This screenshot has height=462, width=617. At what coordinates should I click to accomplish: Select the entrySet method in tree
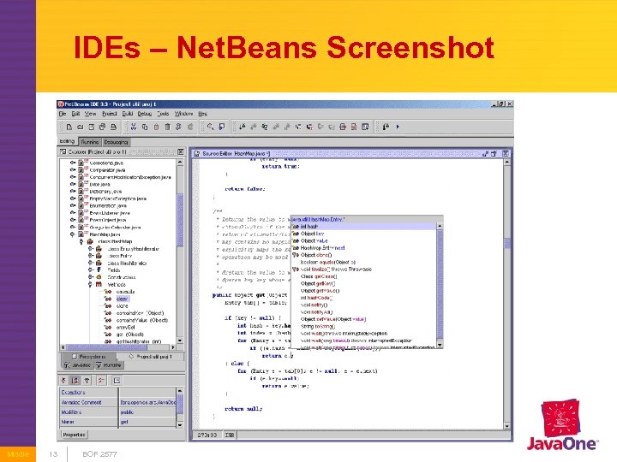125,327
